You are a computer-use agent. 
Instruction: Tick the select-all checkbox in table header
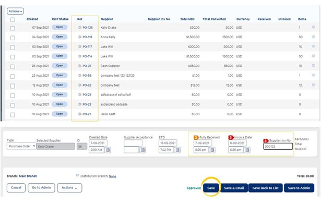click(13, 20)
